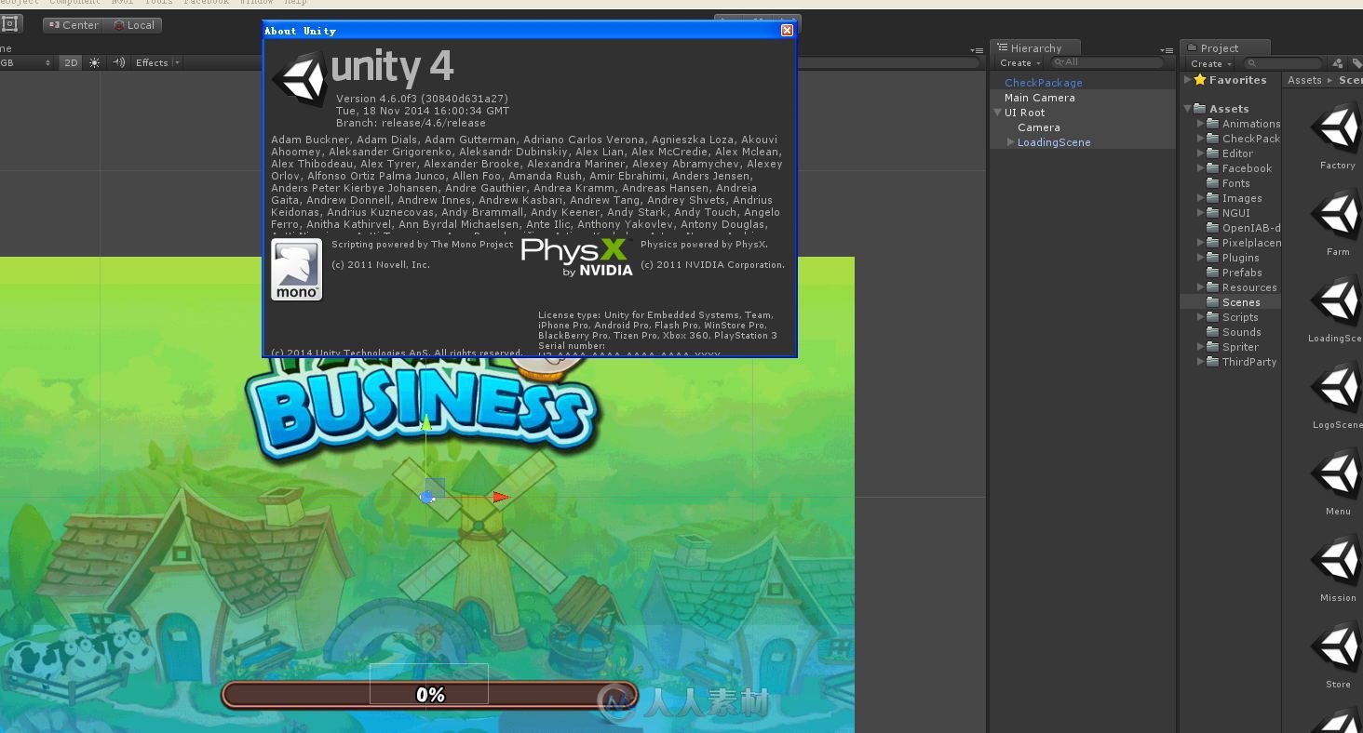The height and width of the screenshot is (733, 1363).
Task: Expand the Animations folder
Action: tap(1200, 124)
